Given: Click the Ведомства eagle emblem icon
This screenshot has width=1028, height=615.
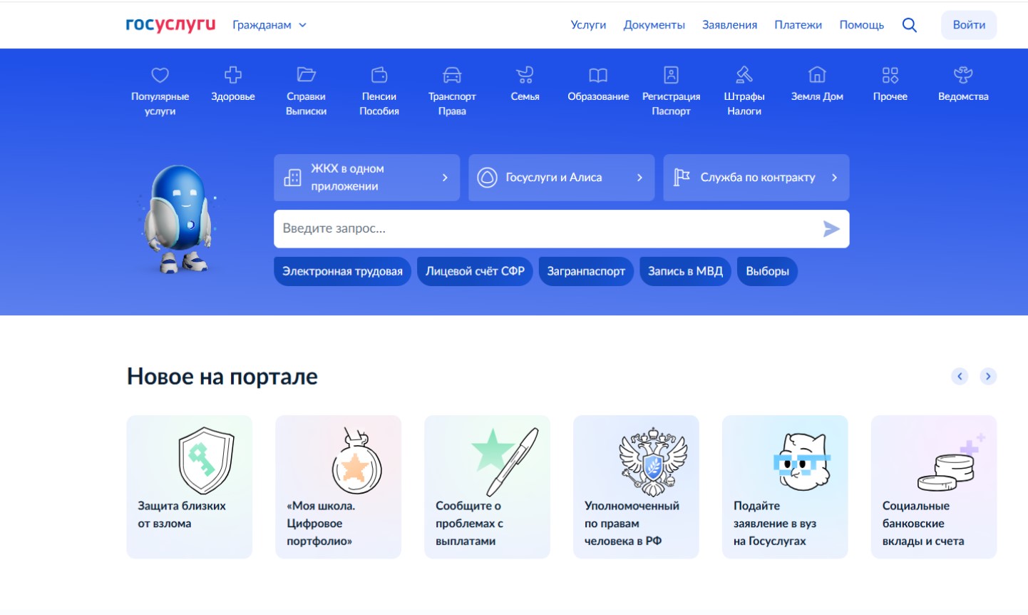Looking at the screenshot, I should [963, 75].
